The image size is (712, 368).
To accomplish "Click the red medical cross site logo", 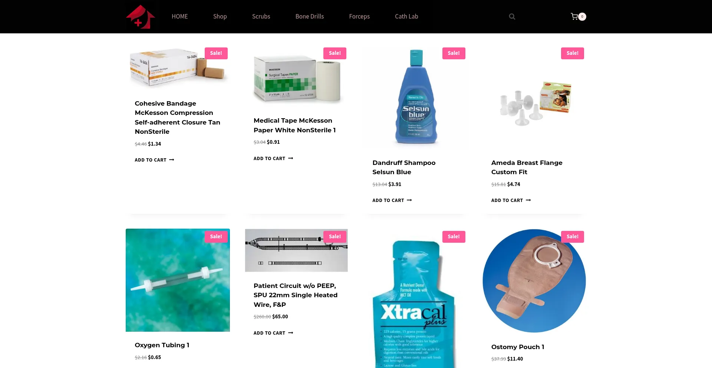I will pos(141,17).
